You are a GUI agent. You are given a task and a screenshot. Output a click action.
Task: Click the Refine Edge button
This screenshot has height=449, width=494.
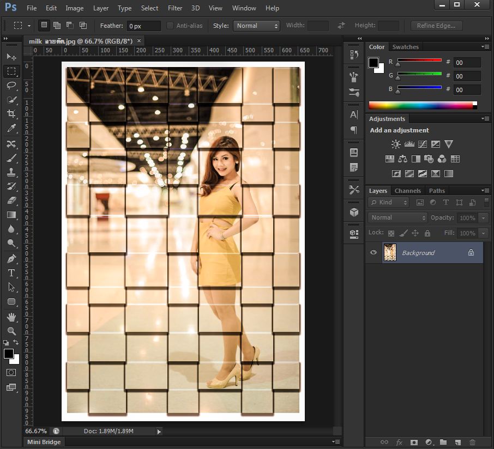pyautogui.click(x=436, y=26)
